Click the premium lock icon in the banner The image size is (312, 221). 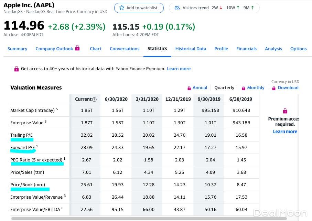[16, 69]
